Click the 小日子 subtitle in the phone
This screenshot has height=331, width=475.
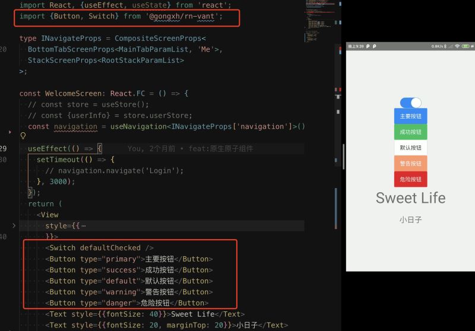click(x=410, y=219)
